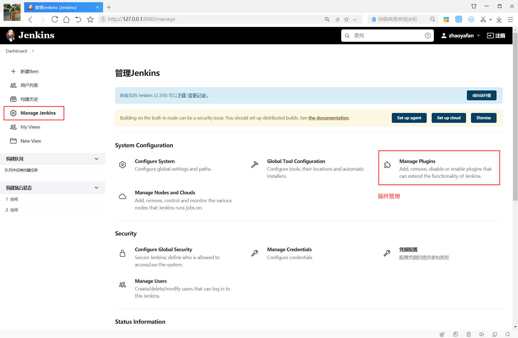
Task: Click the Set up cloud button
Action: pos(449,118)
